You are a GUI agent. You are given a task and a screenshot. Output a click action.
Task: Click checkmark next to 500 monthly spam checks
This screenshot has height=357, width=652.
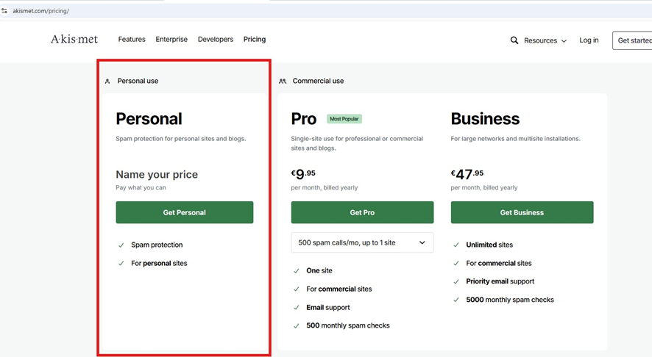click(297, 326)
